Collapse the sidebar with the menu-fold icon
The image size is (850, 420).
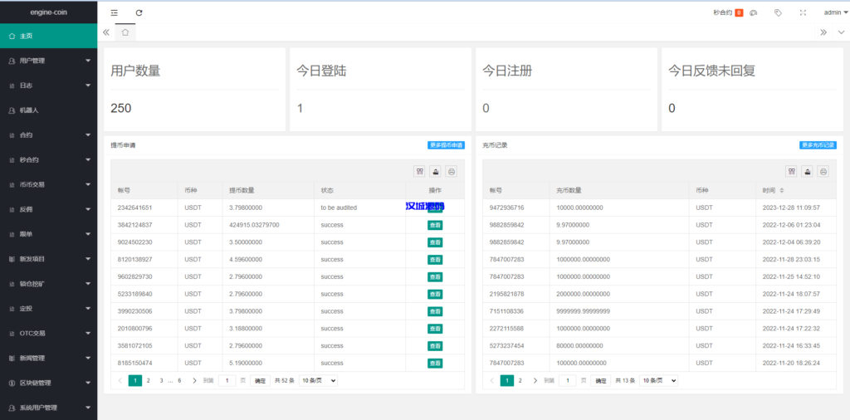[114, 12]
